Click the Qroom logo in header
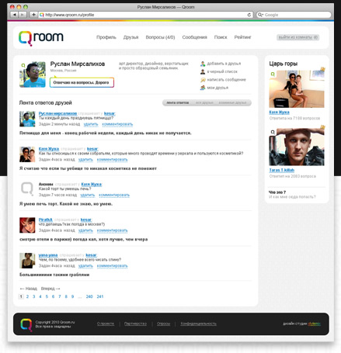The height and width of the screenshot is (353, 341). (x=41, y=38)
